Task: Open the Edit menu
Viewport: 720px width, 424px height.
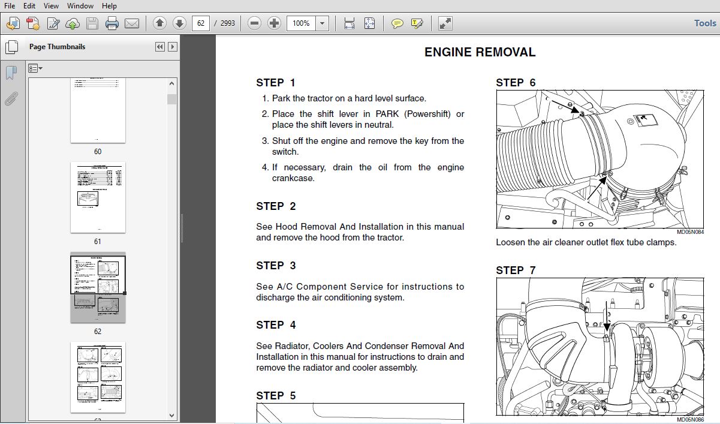Action: click(29, 5)
